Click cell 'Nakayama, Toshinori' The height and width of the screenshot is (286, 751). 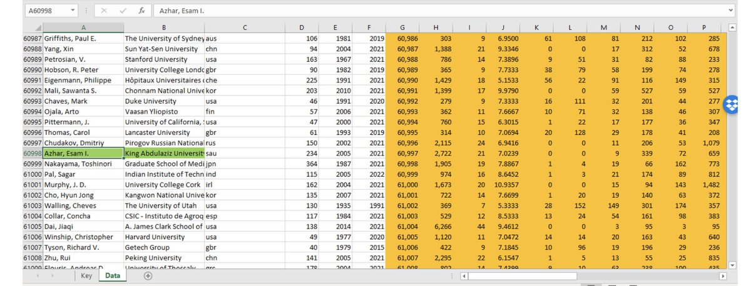tap(83, 164)
